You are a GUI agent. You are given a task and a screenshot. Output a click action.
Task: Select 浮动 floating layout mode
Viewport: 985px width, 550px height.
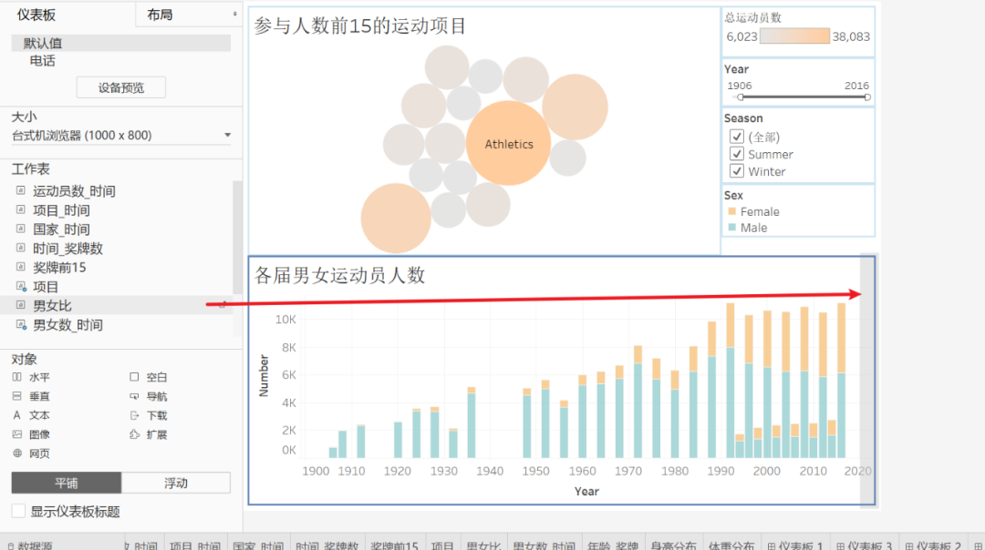176,483
